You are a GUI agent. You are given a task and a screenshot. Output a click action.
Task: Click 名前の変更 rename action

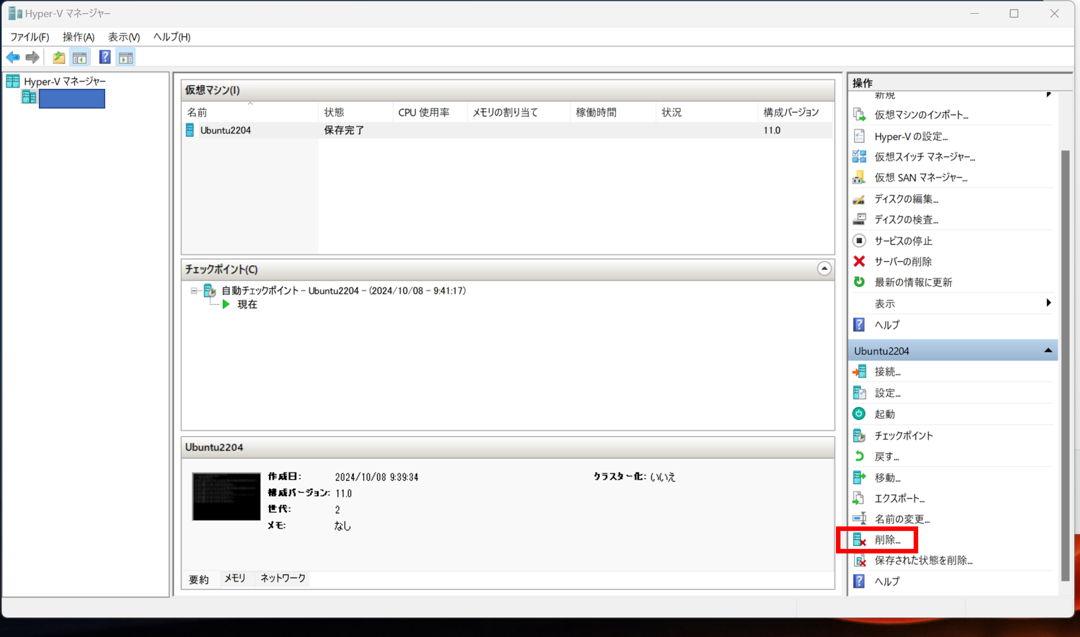click(x=902, y=519)
